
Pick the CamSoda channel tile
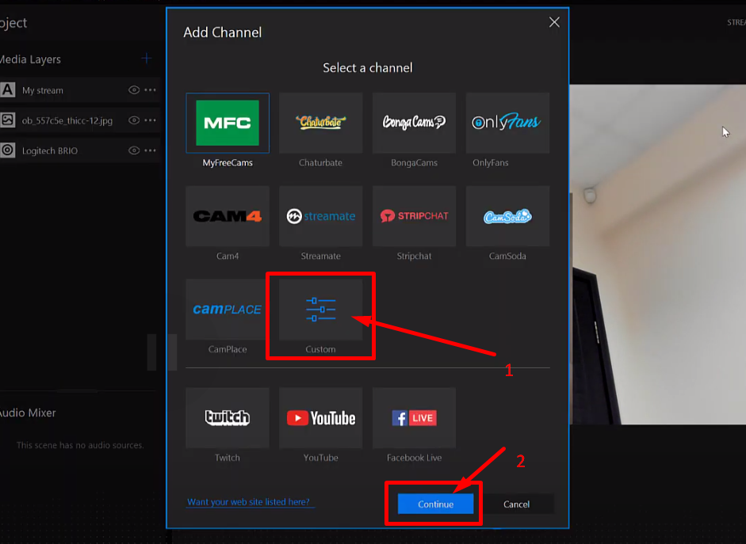[x=507, y=216]
